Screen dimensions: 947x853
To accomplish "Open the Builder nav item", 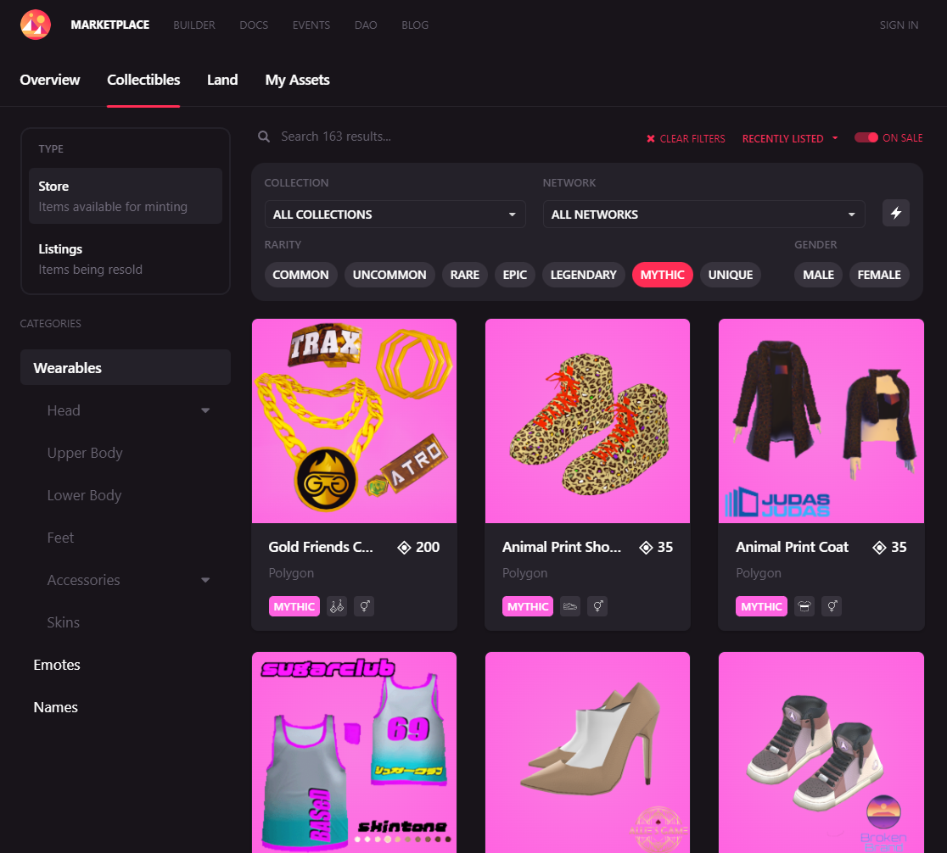I will click(193, 25).
